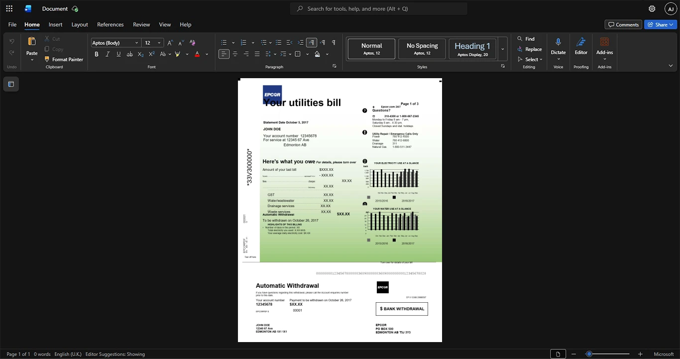Increase the paragraph indent
The image size is (680, 359).
coord(301,43)
